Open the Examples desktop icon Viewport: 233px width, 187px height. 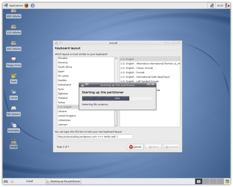(x=14, y=127)
